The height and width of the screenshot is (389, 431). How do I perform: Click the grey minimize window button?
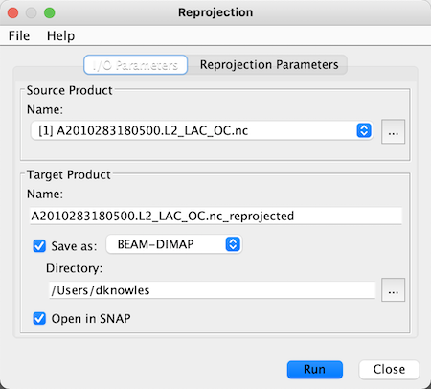pyautogui.click(x=31, y=13)
